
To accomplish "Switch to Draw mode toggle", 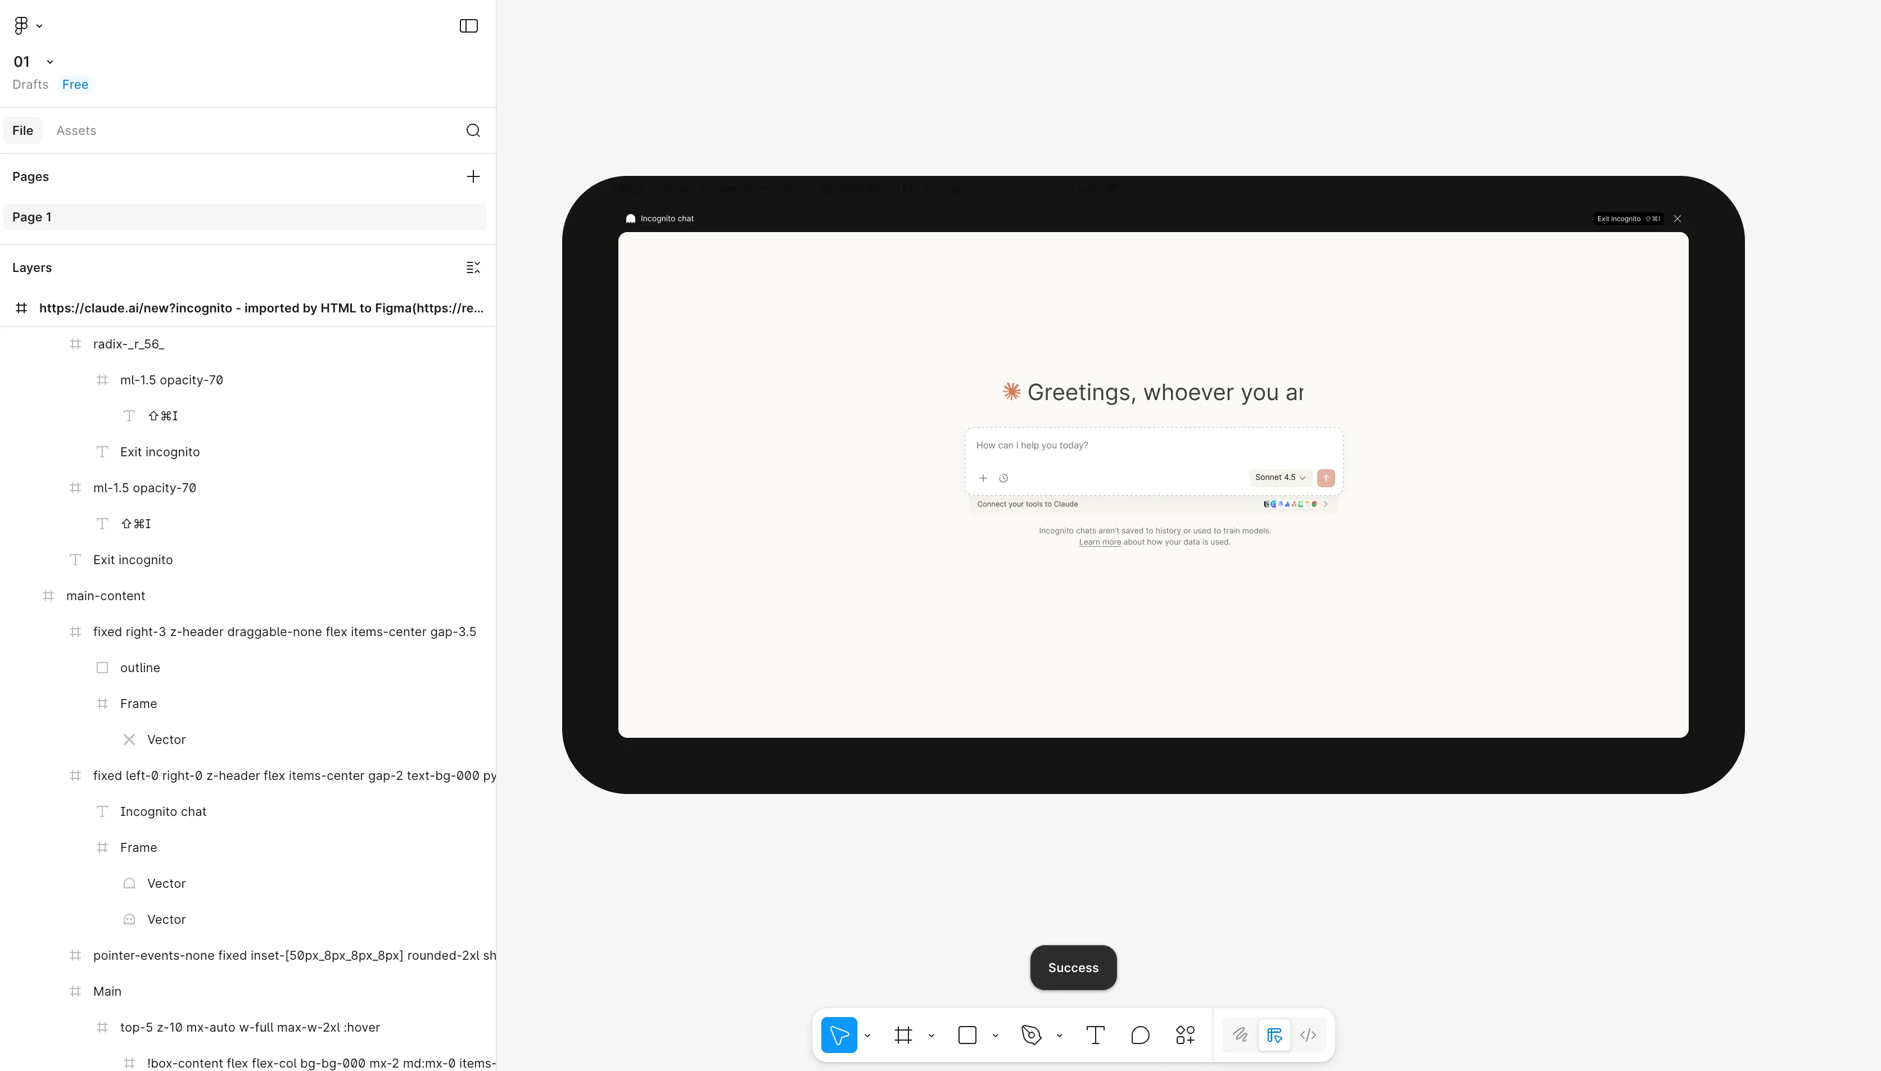I will (1240, 1035).
